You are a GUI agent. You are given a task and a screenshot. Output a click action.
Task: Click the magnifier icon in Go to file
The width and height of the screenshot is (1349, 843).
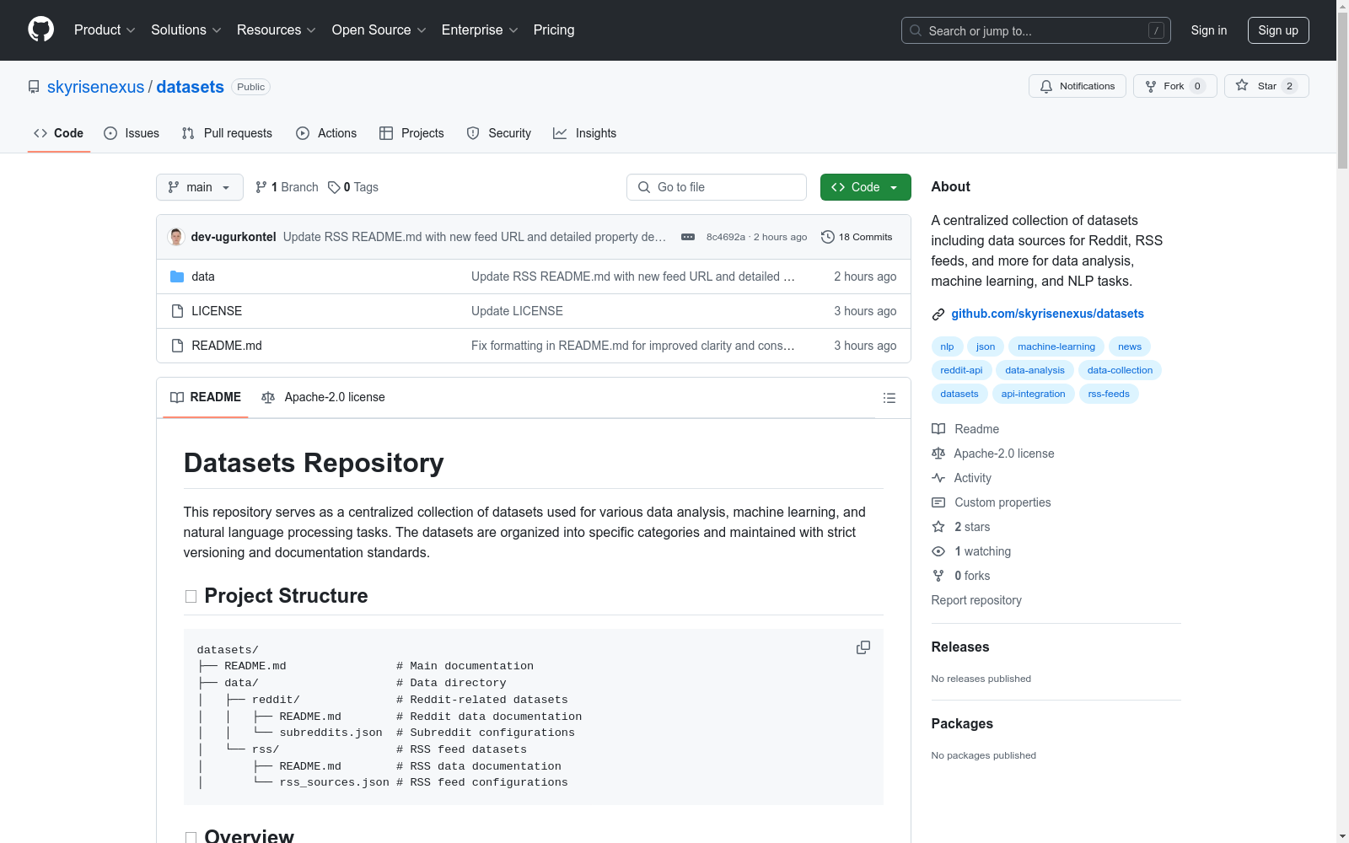(x=644, y=187)
